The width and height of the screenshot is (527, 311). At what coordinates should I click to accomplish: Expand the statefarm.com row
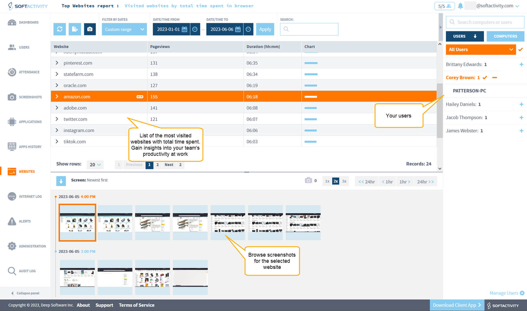click(57, 74)
